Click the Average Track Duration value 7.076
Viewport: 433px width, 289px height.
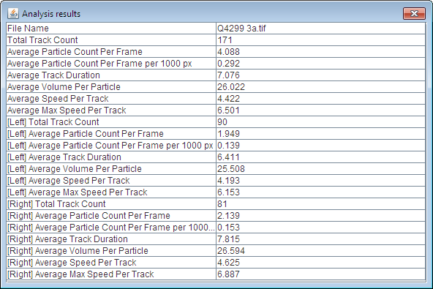coord(228,75)
